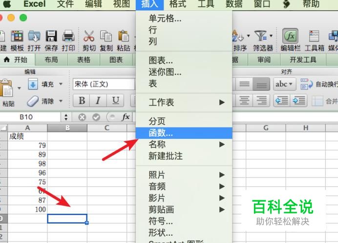The width and height of the screenshot is (338, 243).
Task: Click the select-all corner of the sheet
Action: click(3, 128)
